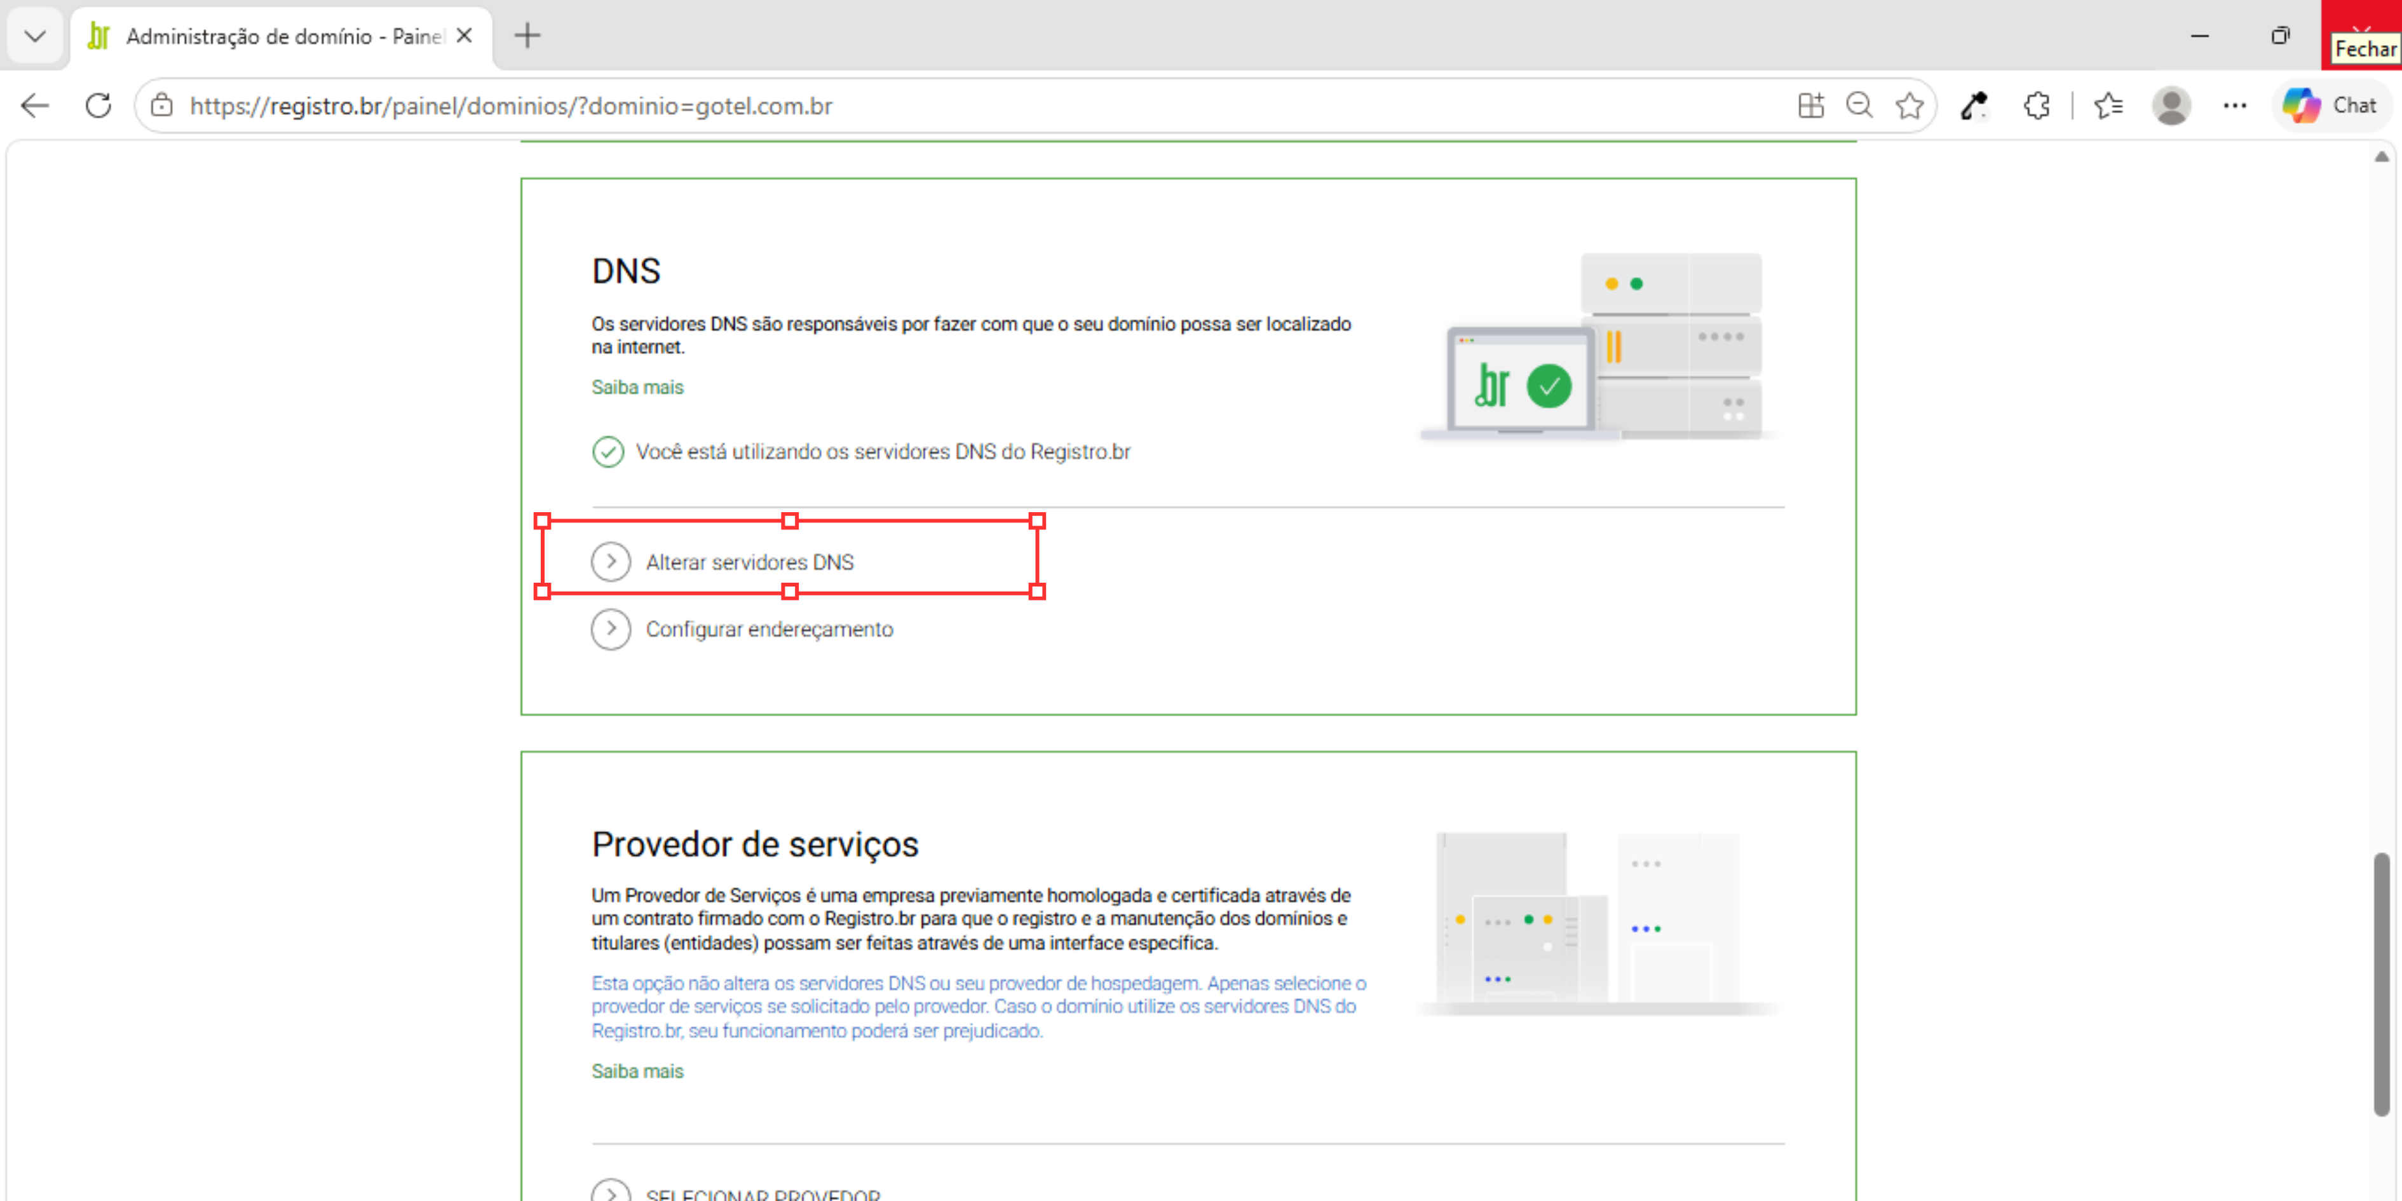2402x1201 pixels.
Task: Open the Extensions puzzle icon
Action: (2037, 105)
